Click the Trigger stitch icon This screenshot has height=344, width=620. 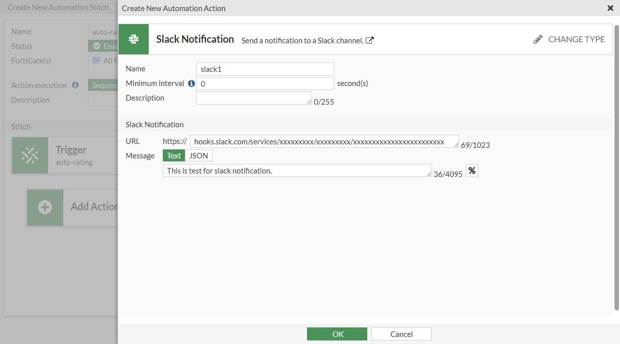coord(30,156)
